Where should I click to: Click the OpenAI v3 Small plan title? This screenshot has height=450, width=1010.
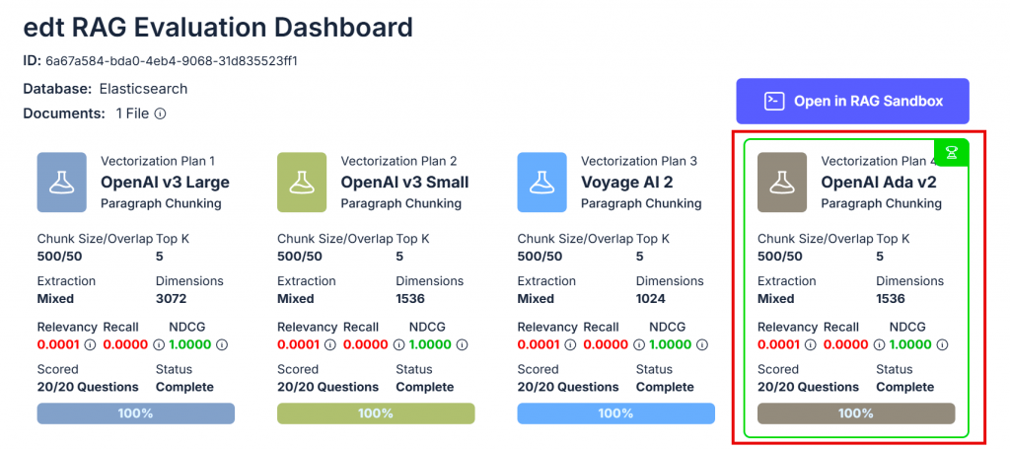click(404, 182)
